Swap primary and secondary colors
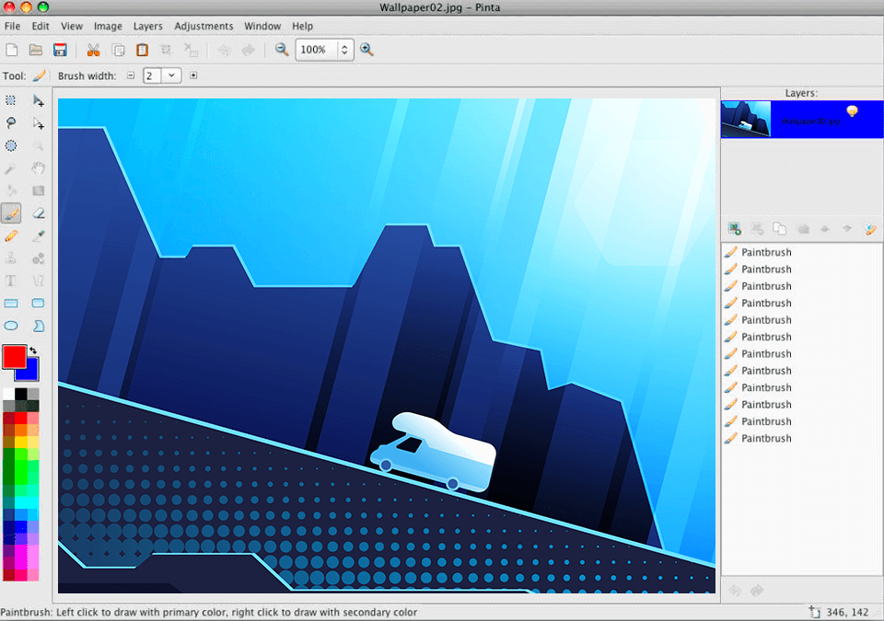Viewport: 884px width, 621px height. pyautogui.click(x=31, y=350)
